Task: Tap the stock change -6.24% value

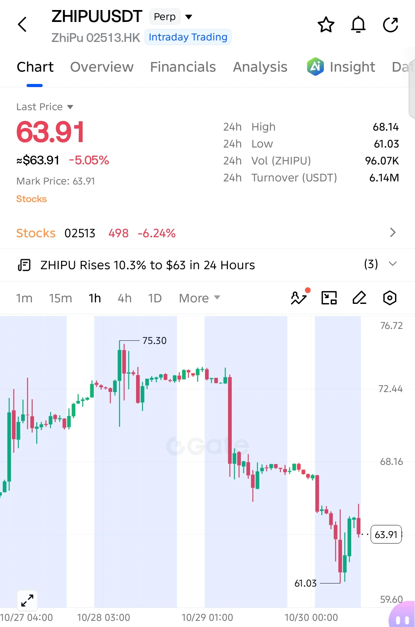Action: coord(156,233)
